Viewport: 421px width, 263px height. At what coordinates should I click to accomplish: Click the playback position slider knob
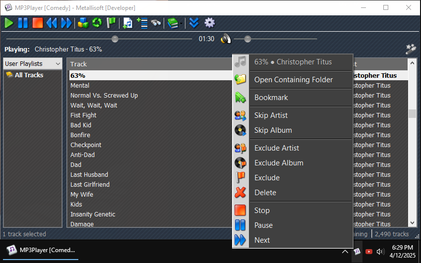(115, 39)
